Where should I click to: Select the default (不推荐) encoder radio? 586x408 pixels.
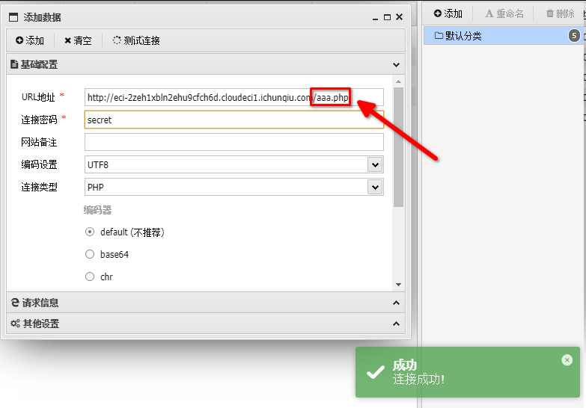91,232
